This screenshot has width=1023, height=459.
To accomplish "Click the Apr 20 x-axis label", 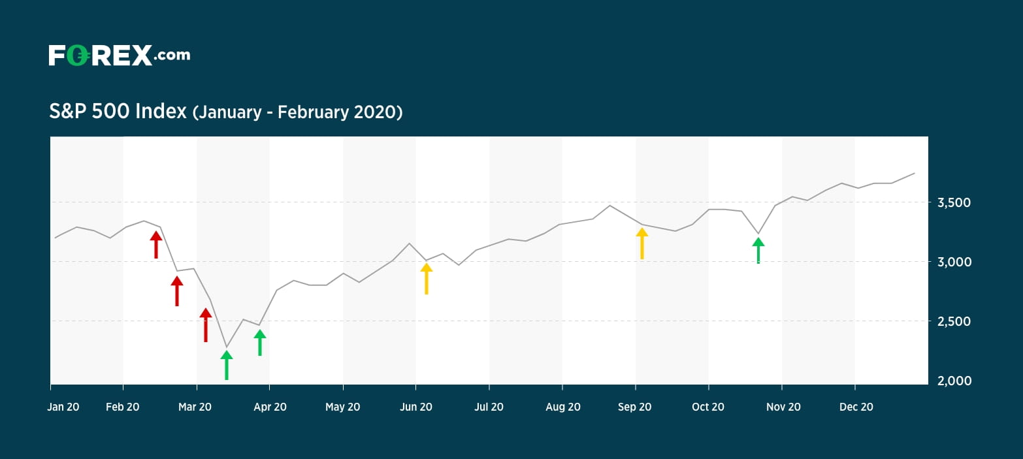I will pyautogui.click(x=270, y=407).
